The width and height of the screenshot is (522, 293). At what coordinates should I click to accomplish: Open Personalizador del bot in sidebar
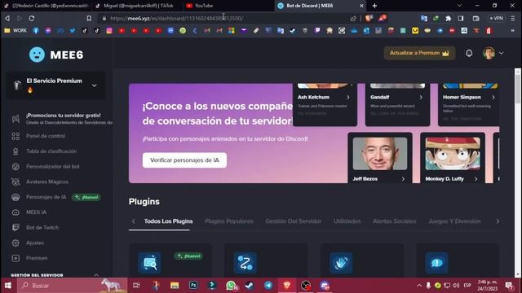[52, 166]
